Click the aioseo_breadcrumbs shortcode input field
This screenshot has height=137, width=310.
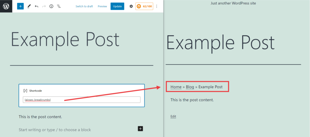point(82,100)
